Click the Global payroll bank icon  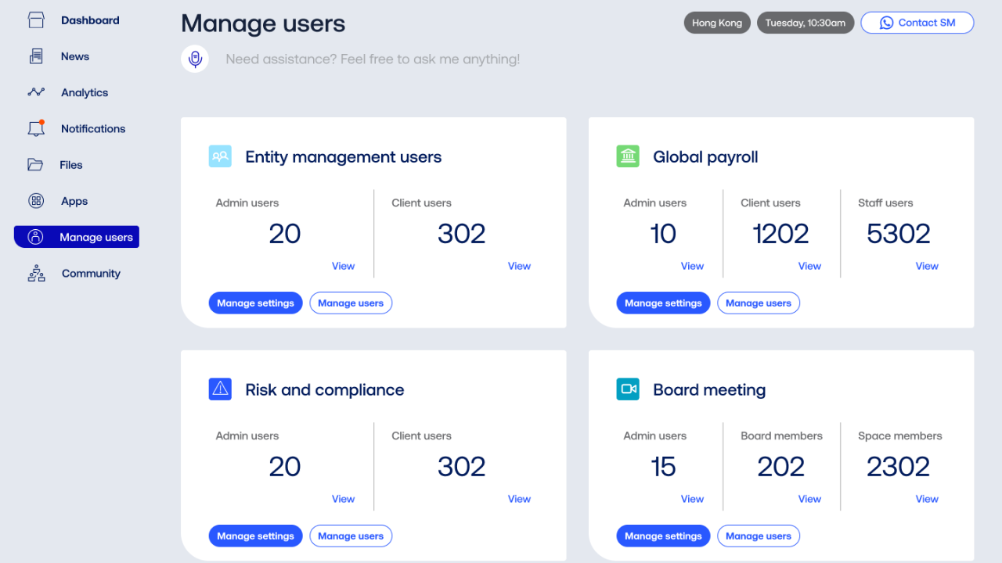(x=628, y=156)
